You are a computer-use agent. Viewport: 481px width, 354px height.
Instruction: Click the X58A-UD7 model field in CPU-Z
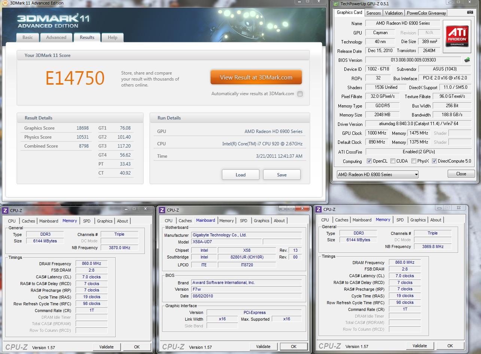pyautogui.click(x=226, y=242)
